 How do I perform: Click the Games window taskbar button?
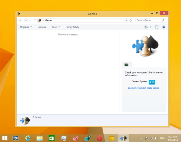click(x=123, y=138)
